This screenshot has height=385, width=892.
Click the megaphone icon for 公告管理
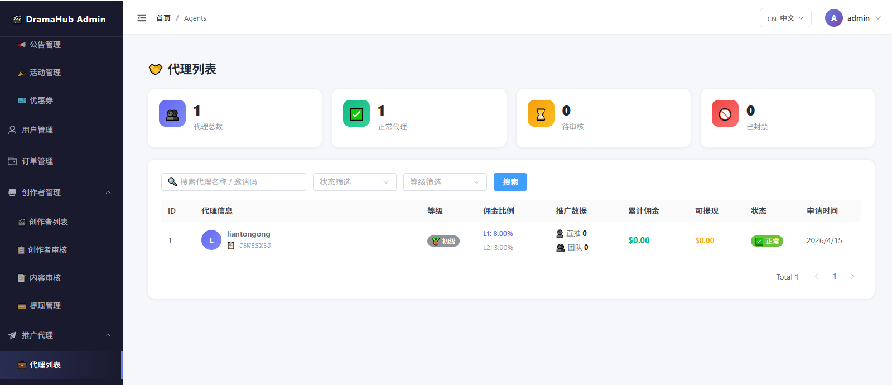pyautogui.click(x=22, y=45)
